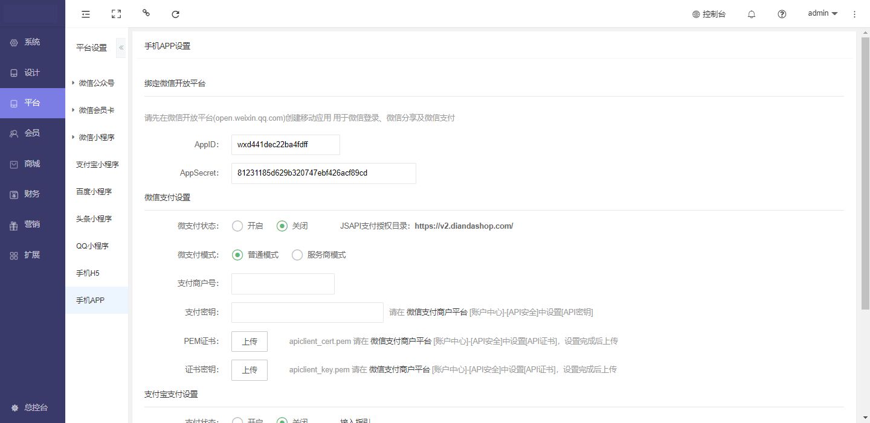Focus the 支付商户号 input field
This screenshot has height=423, width=870.
[x=283, y=284]
